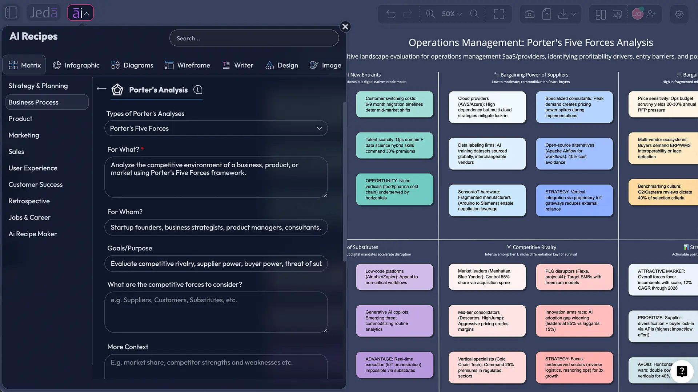Open the 50% zoom level dropdown
Image resolution: width=698 pixels, height=392 pixels.
tap(452, 14)
